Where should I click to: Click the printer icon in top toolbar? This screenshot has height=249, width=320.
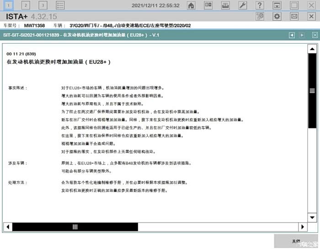click(225, 5)
